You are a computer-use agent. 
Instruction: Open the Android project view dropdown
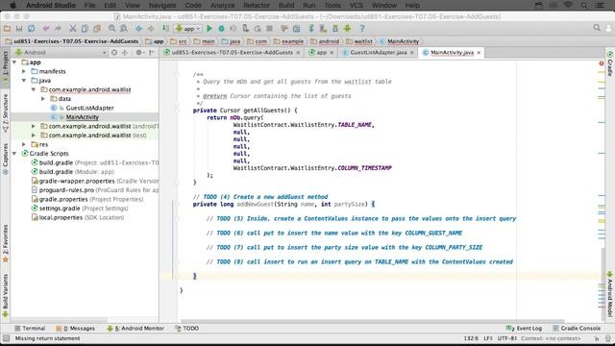pos(61,52)
